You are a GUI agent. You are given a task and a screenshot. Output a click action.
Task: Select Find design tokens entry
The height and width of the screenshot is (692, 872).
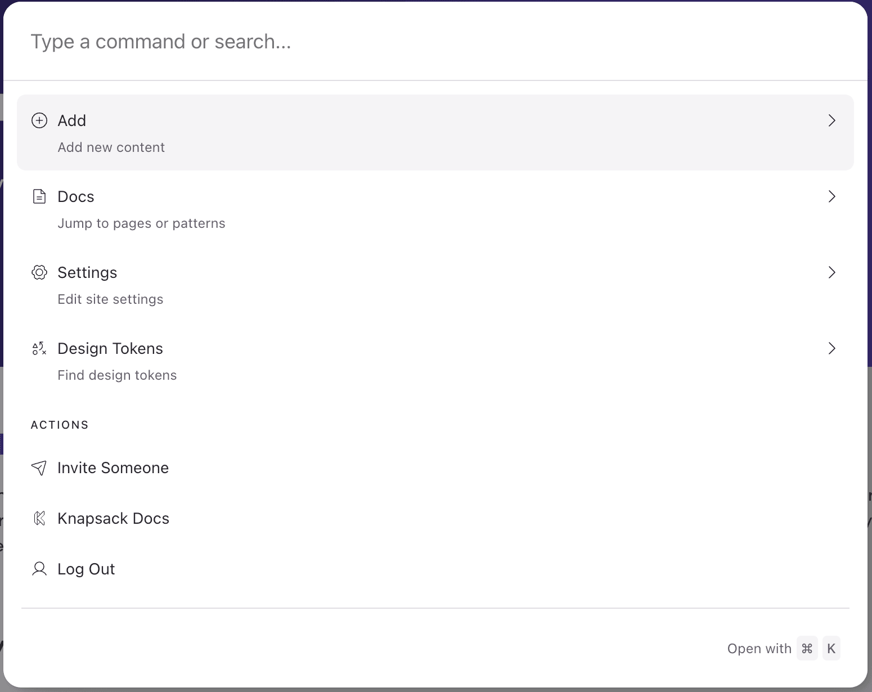[x=435, y=361]
